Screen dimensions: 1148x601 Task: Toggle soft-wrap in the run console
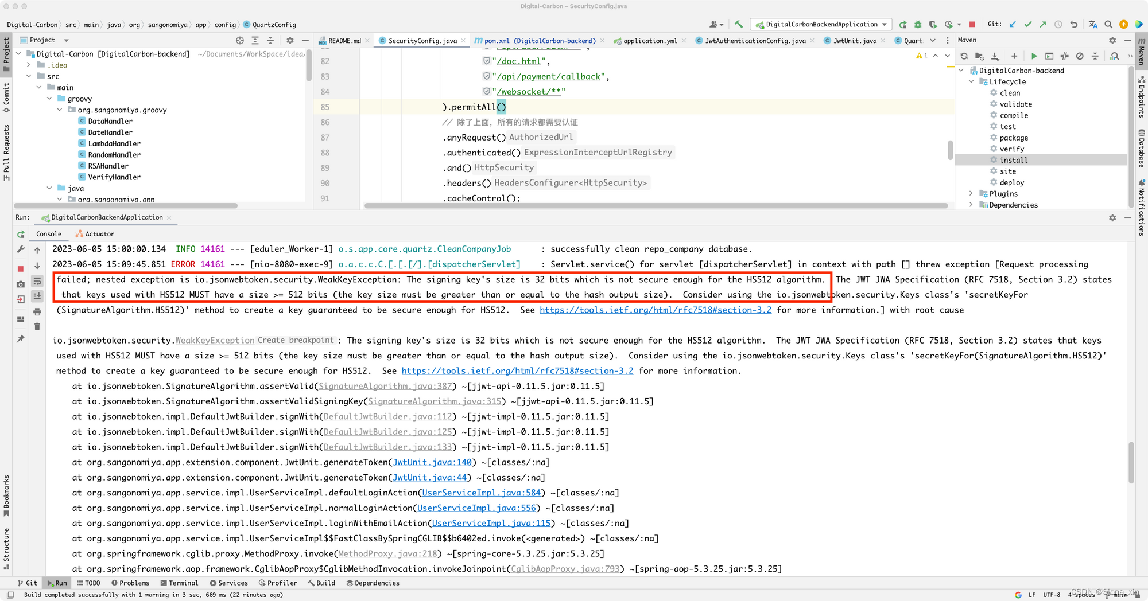point(37,281)
